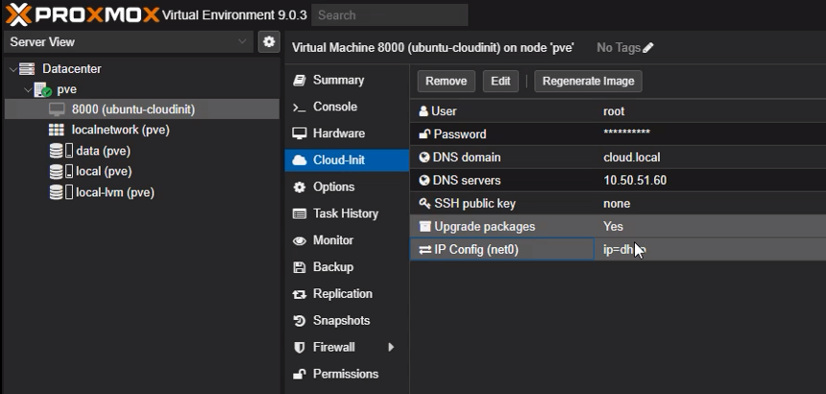Expand the Firewall submenu arrow

[x=391, y=347]
